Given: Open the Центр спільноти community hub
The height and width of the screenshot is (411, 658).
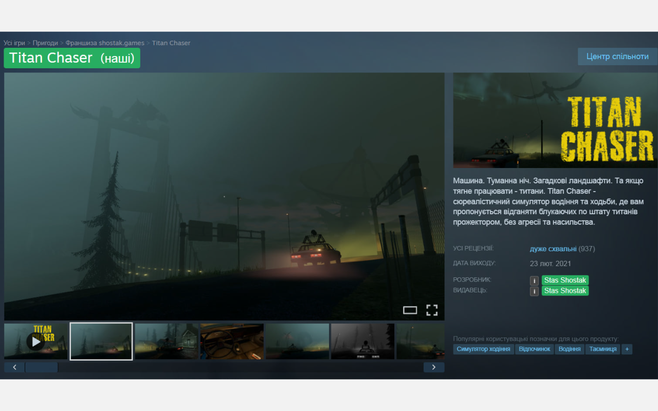Looking at the screenshot, I should click(617, 57).
